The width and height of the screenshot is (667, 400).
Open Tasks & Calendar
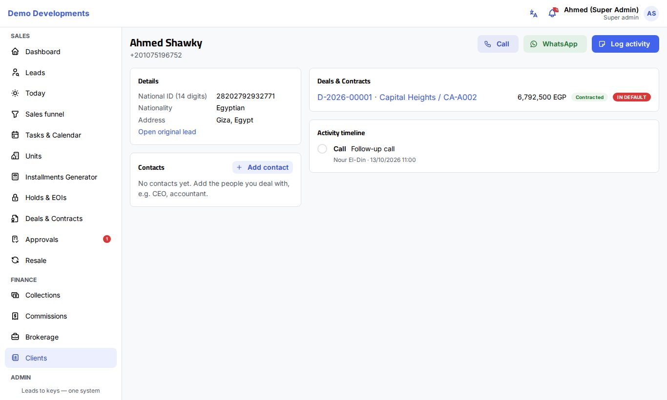click(x=61, y=135)
